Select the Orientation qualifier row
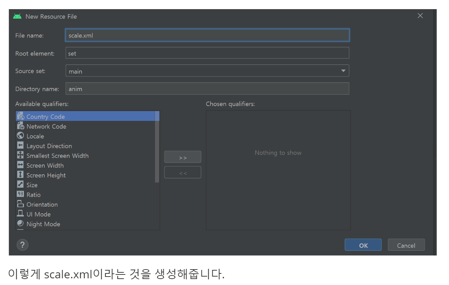The height and width of the screenshot is (285, 449). click(x=85, y=204)
